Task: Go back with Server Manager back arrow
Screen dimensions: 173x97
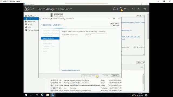Action: tap(27, 9)
